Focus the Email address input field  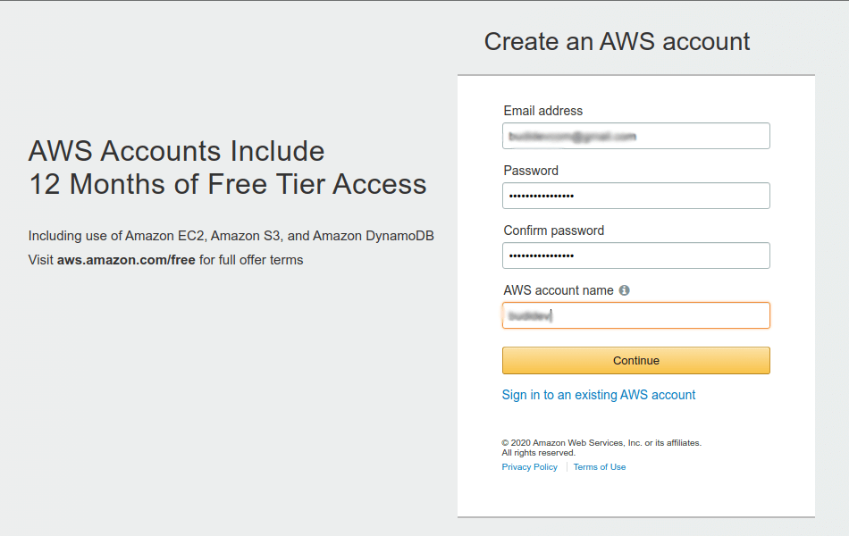coord(635,136)
